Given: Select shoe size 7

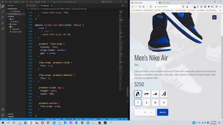Looking at the screenshot, I should click(x=138, y=102).
